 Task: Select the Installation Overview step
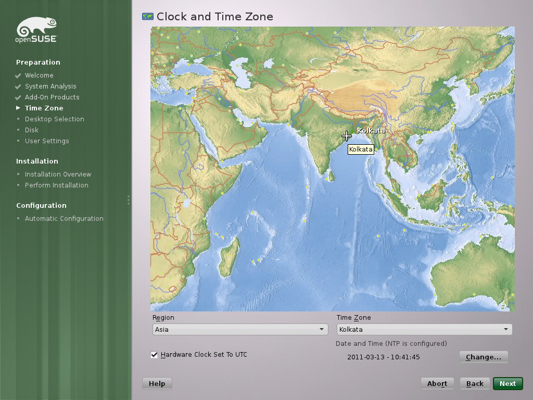point(58,174)
